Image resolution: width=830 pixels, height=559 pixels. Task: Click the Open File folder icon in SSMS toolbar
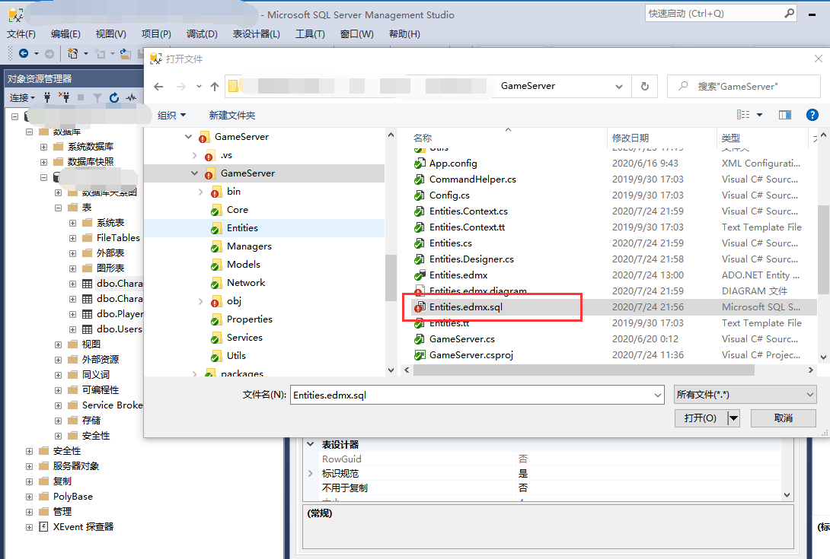[126, 53]
